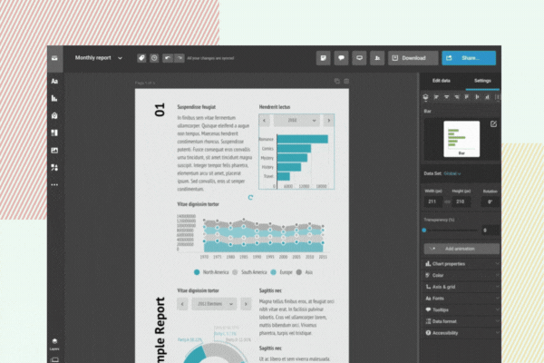The width and height of the screenshot is (544, 363).
Task: Align selected object to the bottom
Action: coord(488,97)
